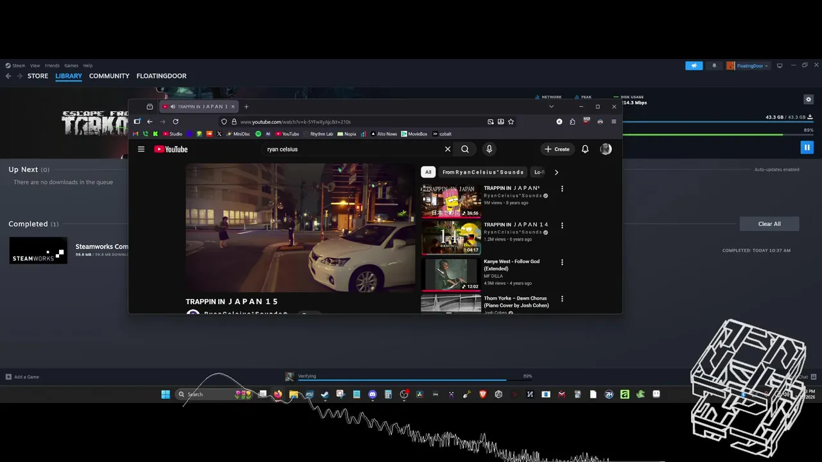Open the Studio bookmark
This screenshot has height=462, width=822.
pyautogui.click(x=172, y=134)
